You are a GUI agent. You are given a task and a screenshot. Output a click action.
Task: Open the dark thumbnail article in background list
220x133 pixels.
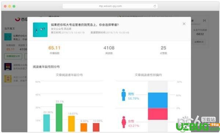(8, 67)
